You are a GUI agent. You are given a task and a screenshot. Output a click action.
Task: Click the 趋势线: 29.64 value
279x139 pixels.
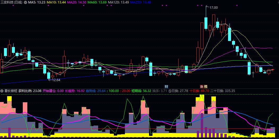[96, 91]
